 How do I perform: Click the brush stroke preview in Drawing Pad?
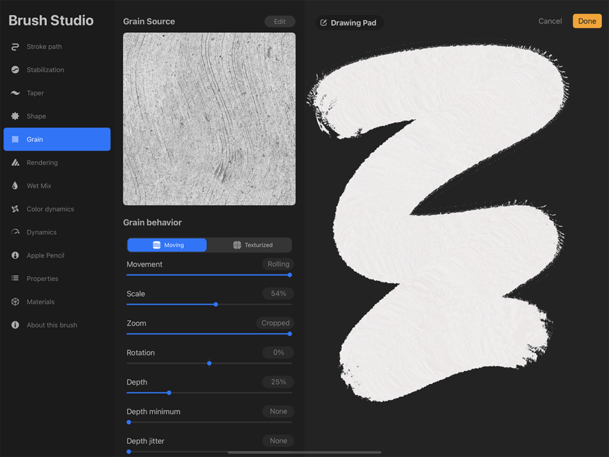(438, 221)
